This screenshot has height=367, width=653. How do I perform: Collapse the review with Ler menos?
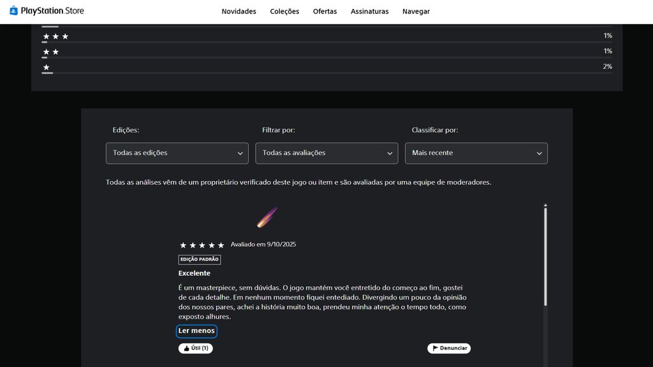click(x=196, y=331)
